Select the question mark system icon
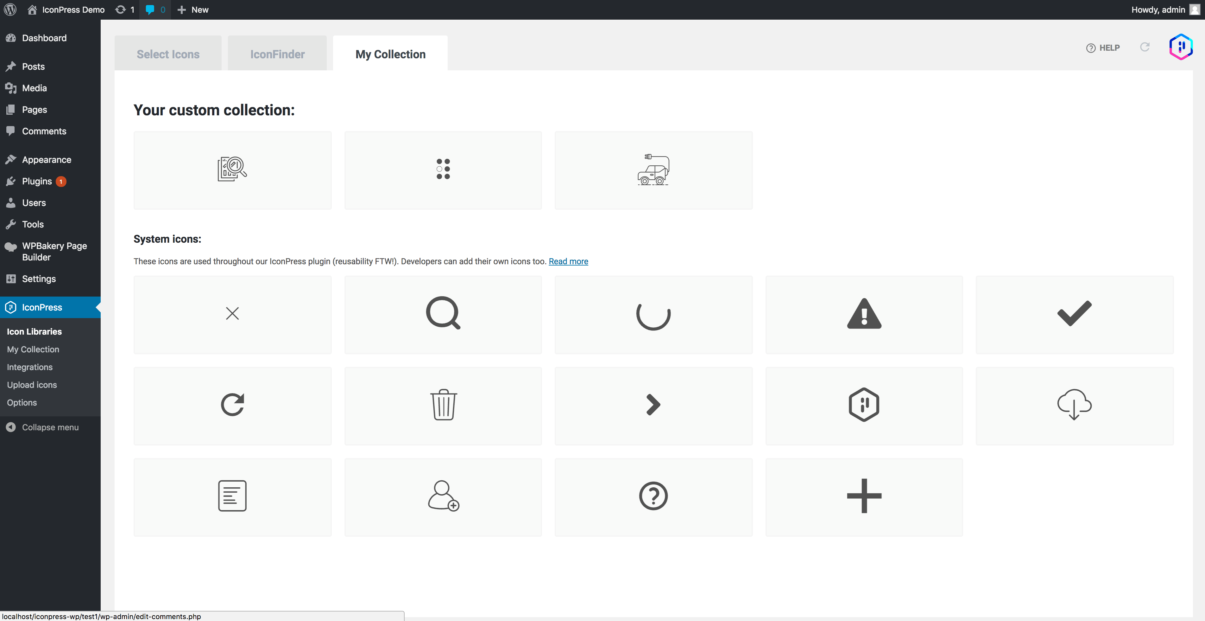1205x621 pixels. point(653,496)
